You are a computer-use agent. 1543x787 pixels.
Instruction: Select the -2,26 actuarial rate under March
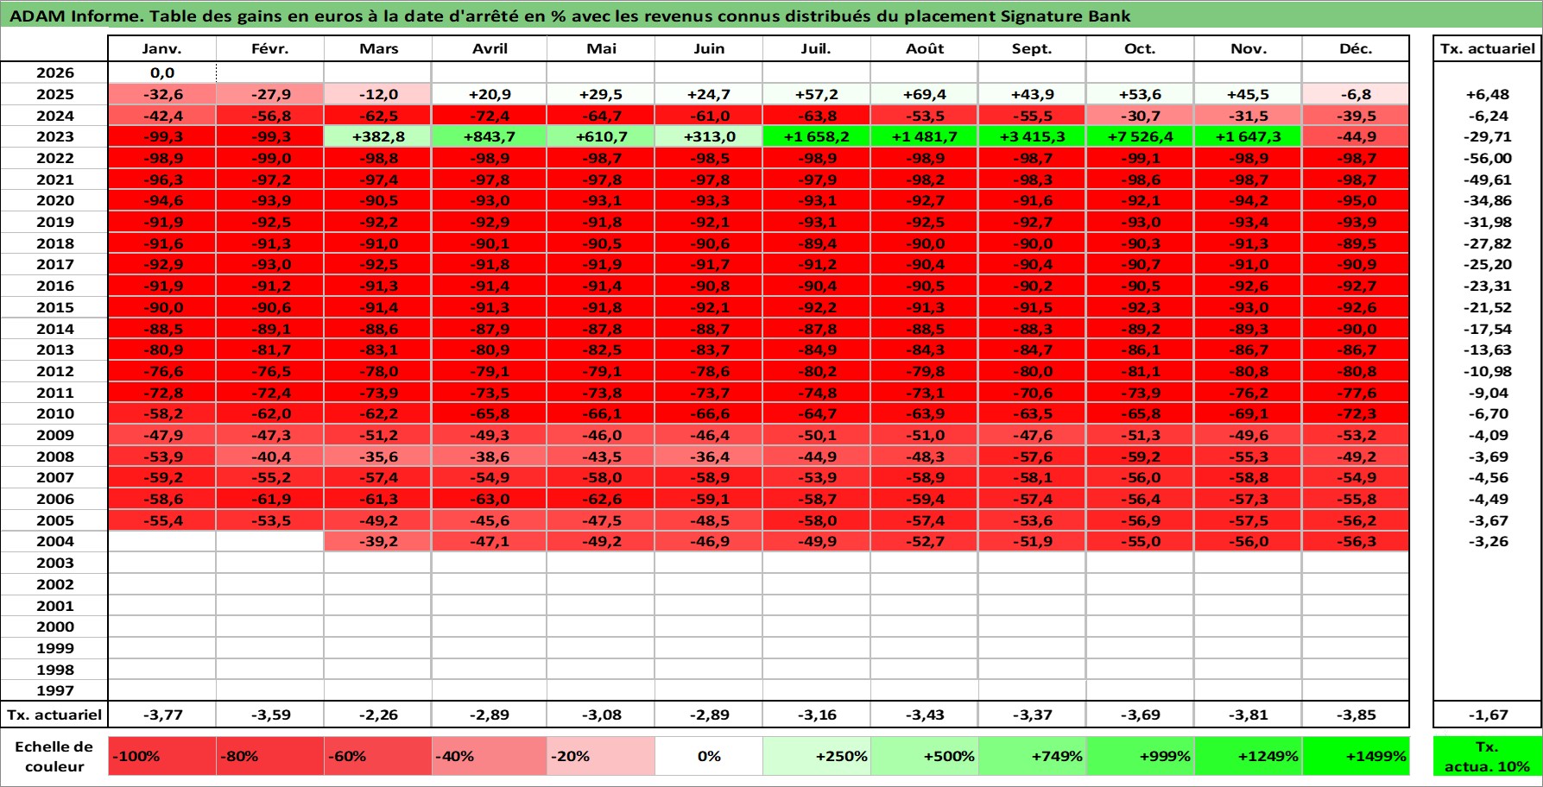(x=377, y=715)
